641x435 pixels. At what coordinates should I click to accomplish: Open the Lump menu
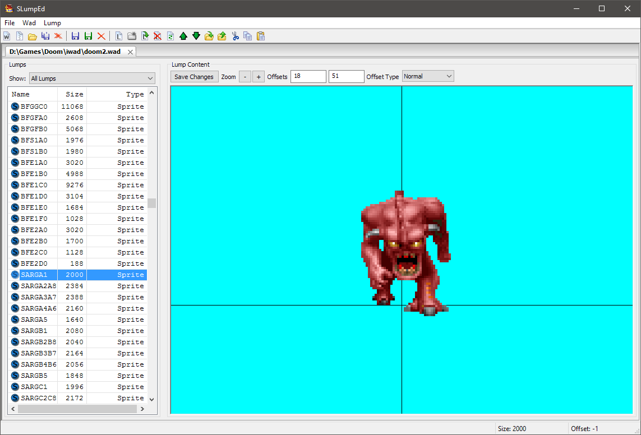52,23
